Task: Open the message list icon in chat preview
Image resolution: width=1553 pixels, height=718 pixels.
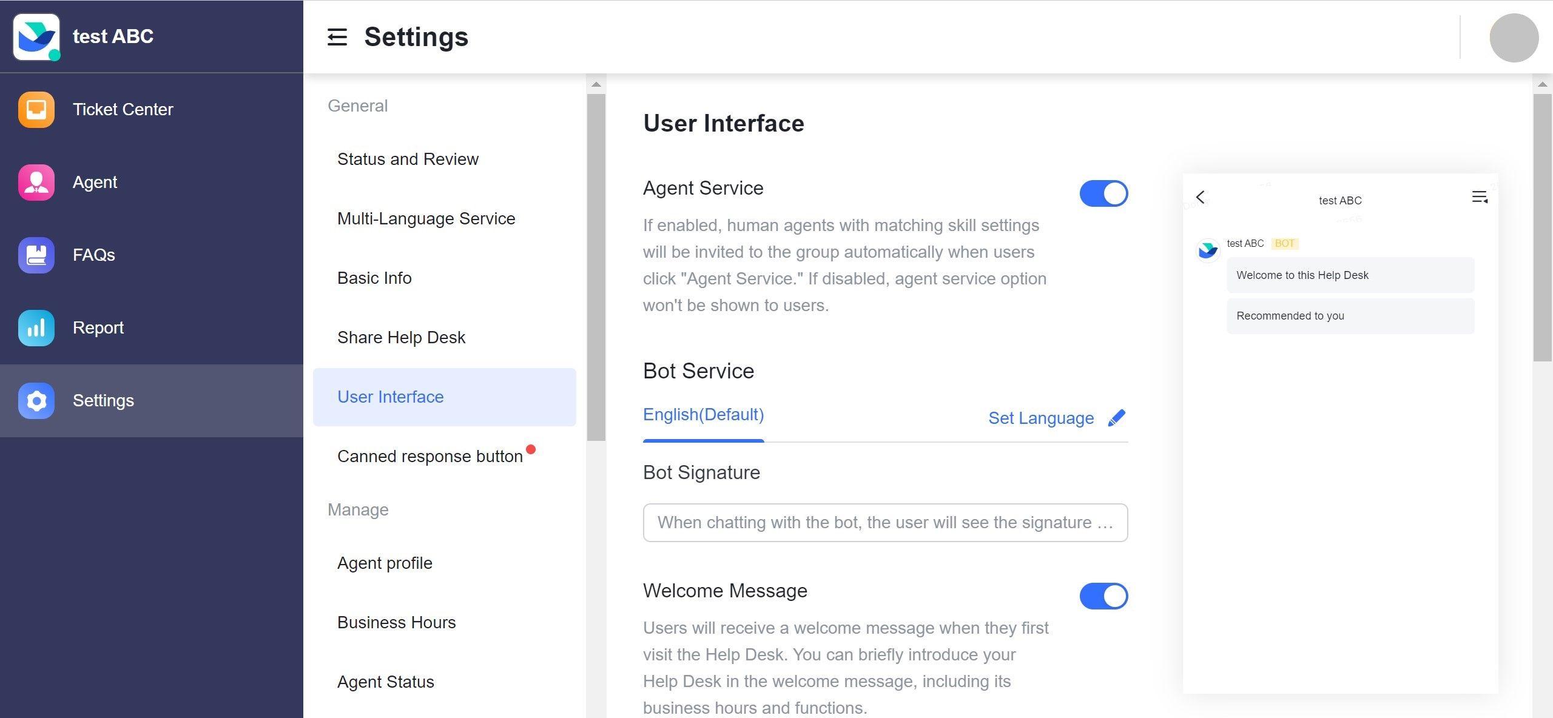Action: tap(1480, 197)
